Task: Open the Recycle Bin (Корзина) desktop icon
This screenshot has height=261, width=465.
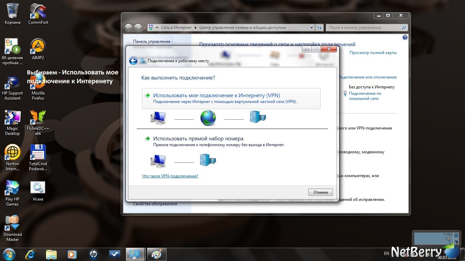Action: pos(13,14)
